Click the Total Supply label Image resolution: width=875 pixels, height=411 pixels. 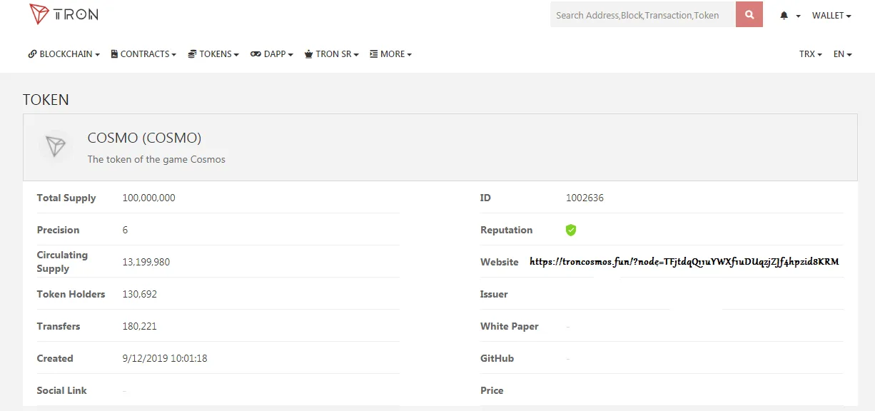(66, 198)
